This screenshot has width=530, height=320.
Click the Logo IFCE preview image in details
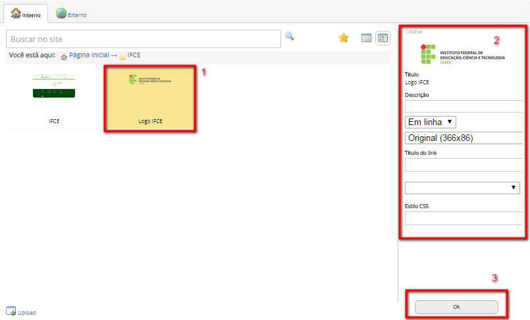[462, 54]
